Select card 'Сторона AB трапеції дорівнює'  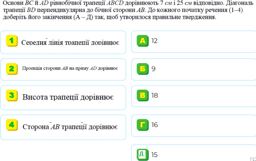[x=63, y=127]
